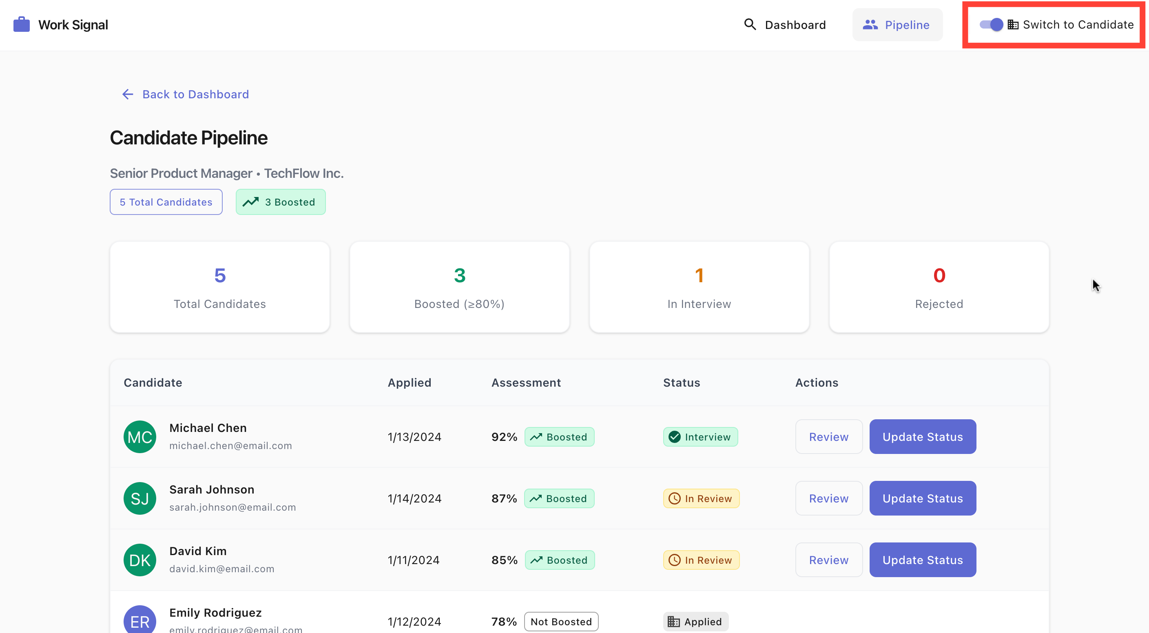Update Status for Sarah Johnson
Viewport: 1149px width, 633px height.
(922, 498)
